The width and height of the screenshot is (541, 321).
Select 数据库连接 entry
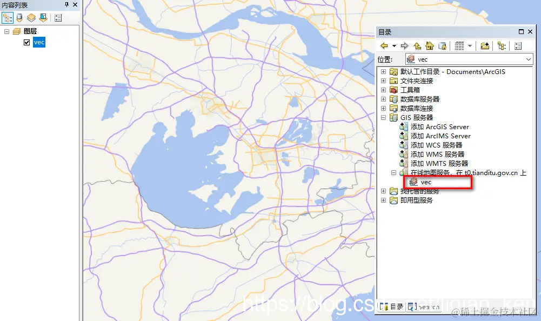point(417,109)
